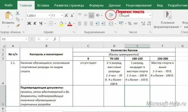This screenshot has width=188, height=112.
Task: Open the Вставить paste options dropdown arrow
Action: click(8, 27)
